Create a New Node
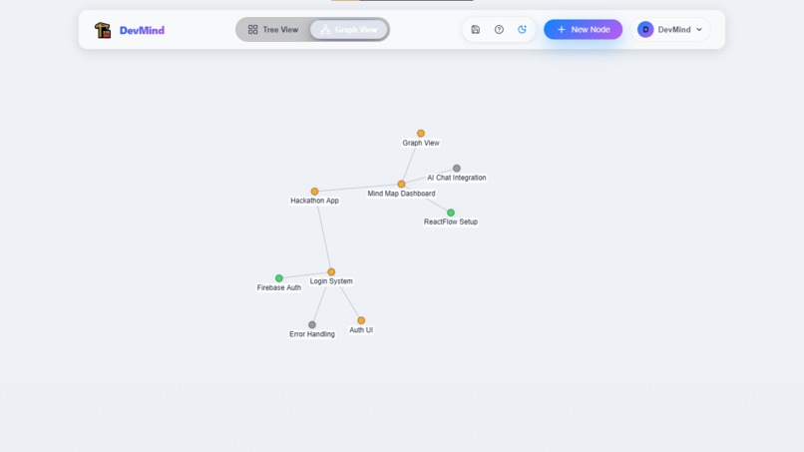804x452 pixels. click(583, 30)
